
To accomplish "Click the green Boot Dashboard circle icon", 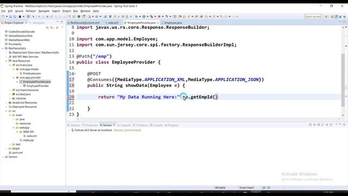I will 79,16.
